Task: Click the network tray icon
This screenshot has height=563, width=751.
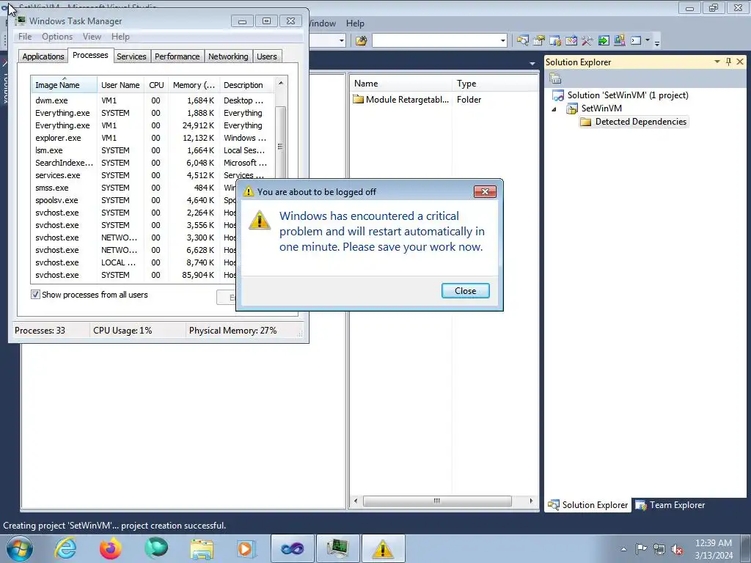Action: tap(659, 549)
